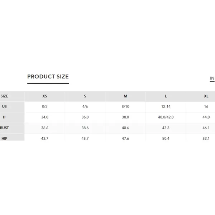Click the L size column header

coord(166,96)
